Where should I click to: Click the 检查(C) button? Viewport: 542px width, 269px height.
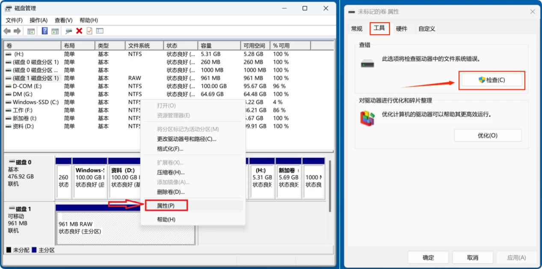492,80
